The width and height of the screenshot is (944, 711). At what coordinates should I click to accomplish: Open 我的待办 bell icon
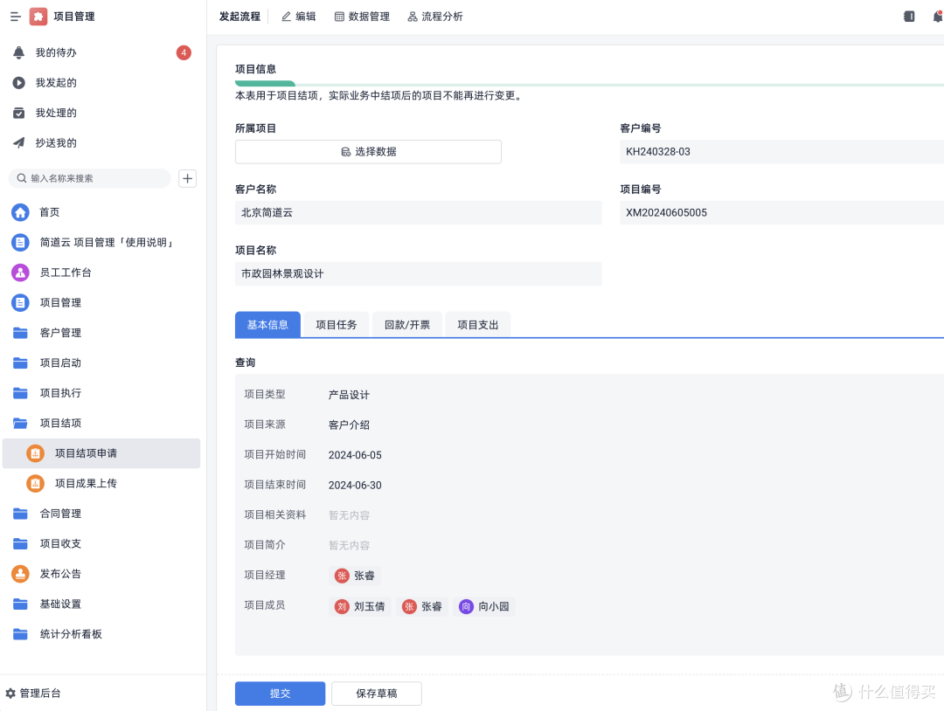(x=18, y=52)
